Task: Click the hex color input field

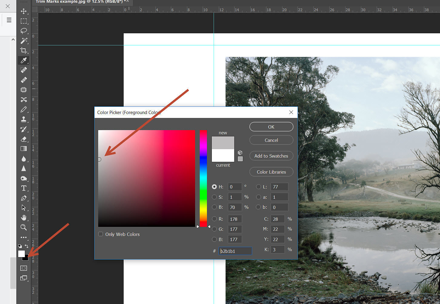Action: pyautogui.click(x=235, y=251)
